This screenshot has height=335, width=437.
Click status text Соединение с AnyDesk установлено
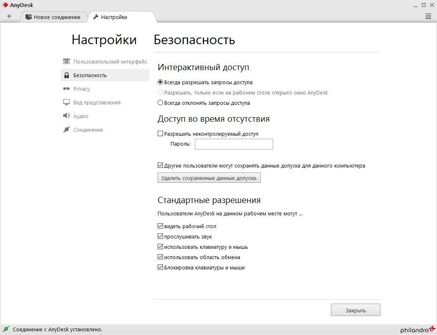[x=58, y=329]
